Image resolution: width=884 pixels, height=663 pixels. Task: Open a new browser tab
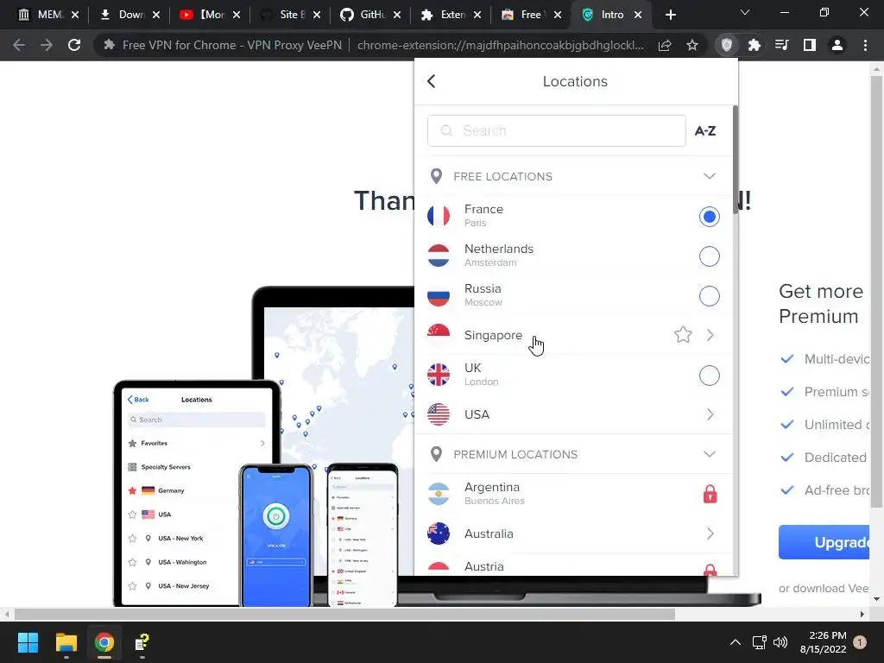670,15
